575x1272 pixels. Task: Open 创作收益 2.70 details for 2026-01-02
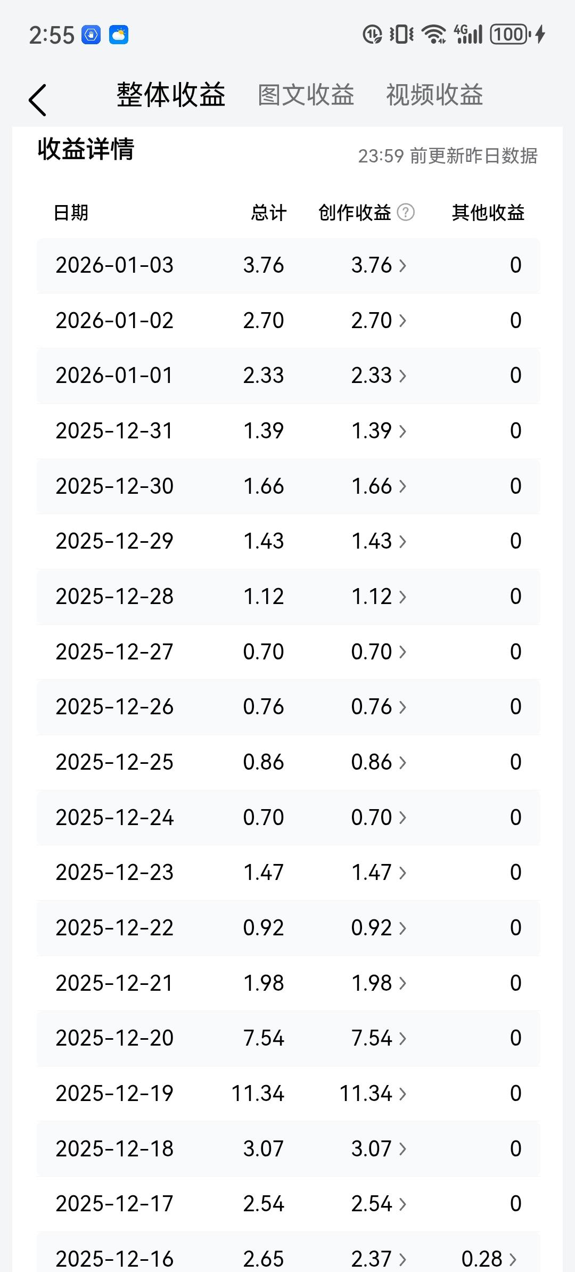379,321
